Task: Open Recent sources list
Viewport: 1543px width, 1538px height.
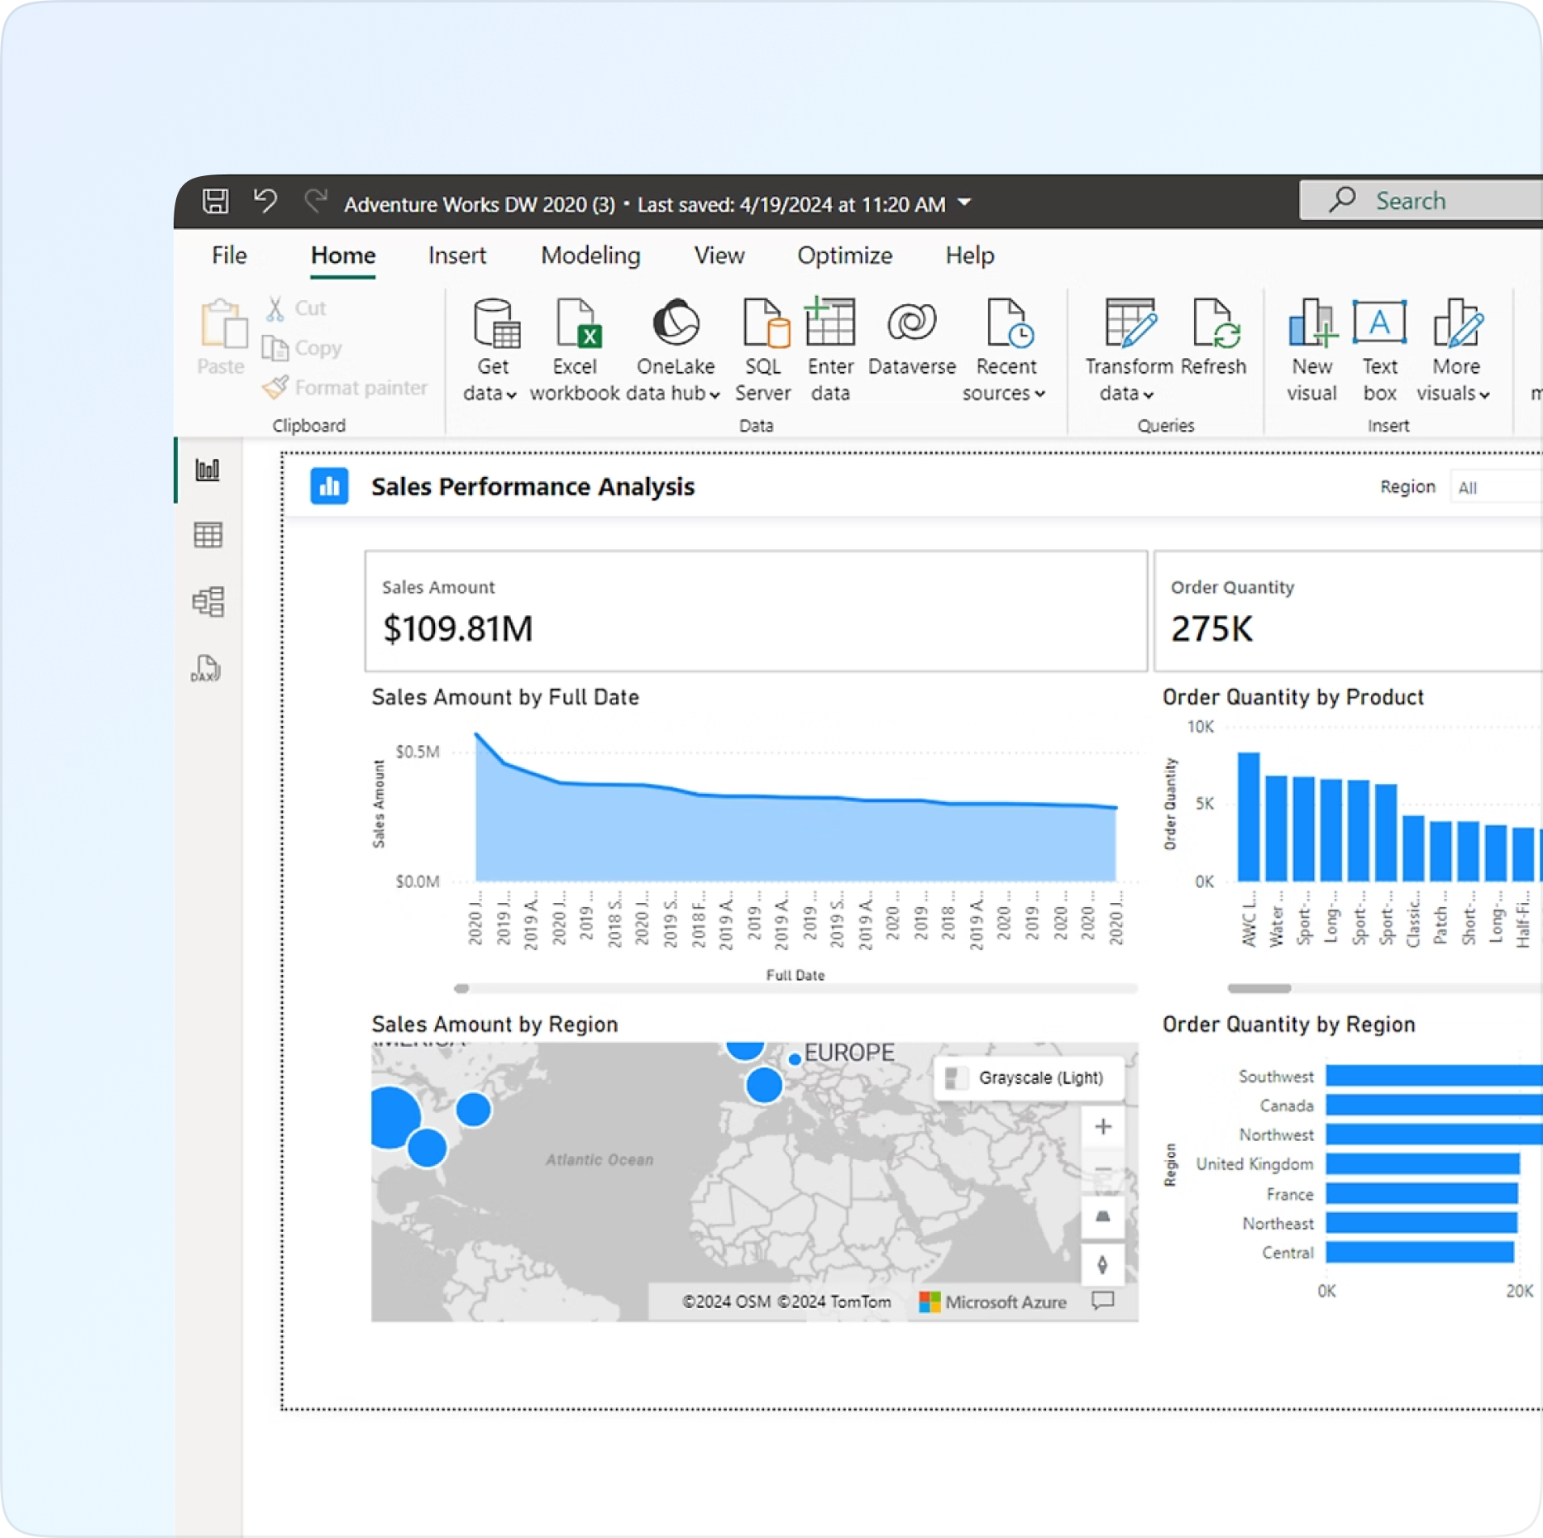Action: pos(1006,350)
